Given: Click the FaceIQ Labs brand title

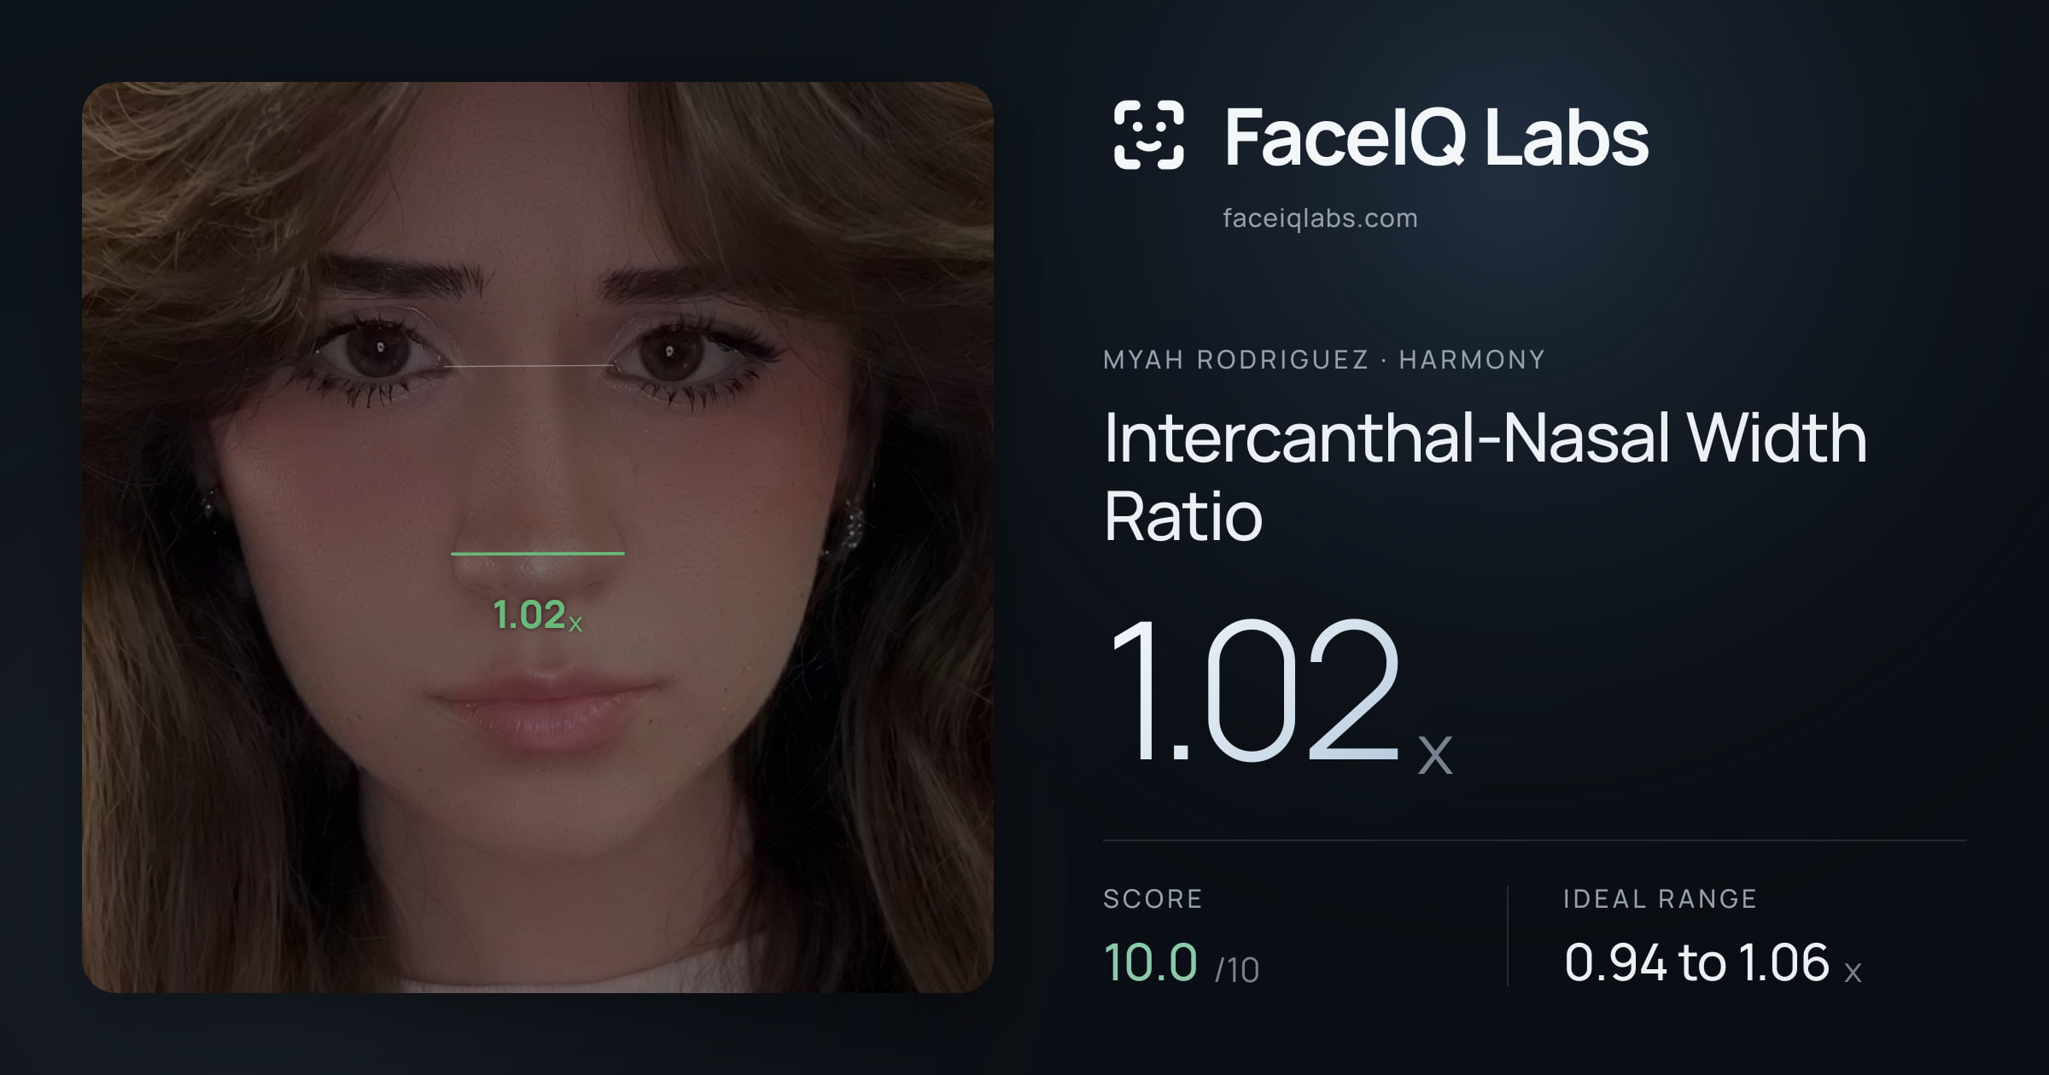Looking at the screenshot, I should click(x=1436, y=137).
